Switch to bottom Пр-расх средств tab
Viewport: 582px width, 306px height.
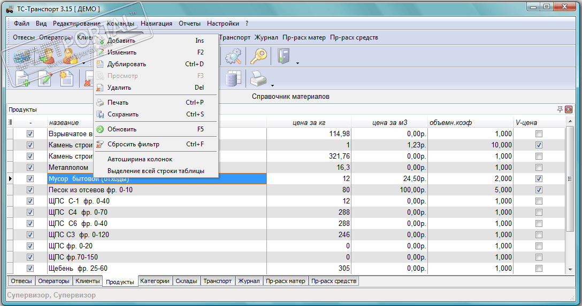click(x=334, y=281)
